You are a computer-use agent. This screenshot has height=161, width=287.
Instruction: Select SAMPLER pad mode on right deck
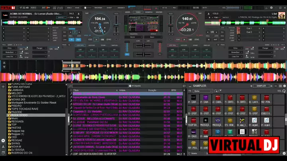206,45
